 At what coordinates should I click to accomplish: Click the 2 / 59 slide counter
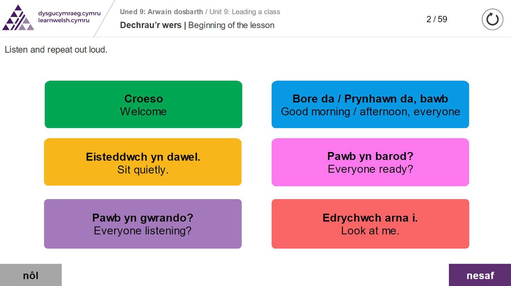[436, 19]
